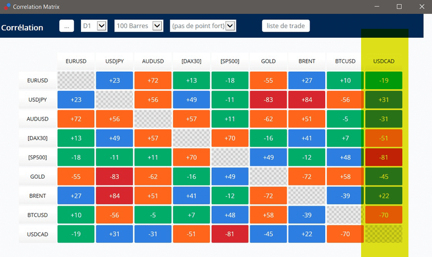Click the -83 cell in GOLD row

point(115,176)
